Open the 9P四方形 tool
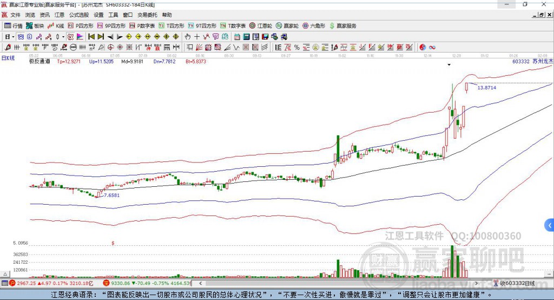 coord(111,26)
